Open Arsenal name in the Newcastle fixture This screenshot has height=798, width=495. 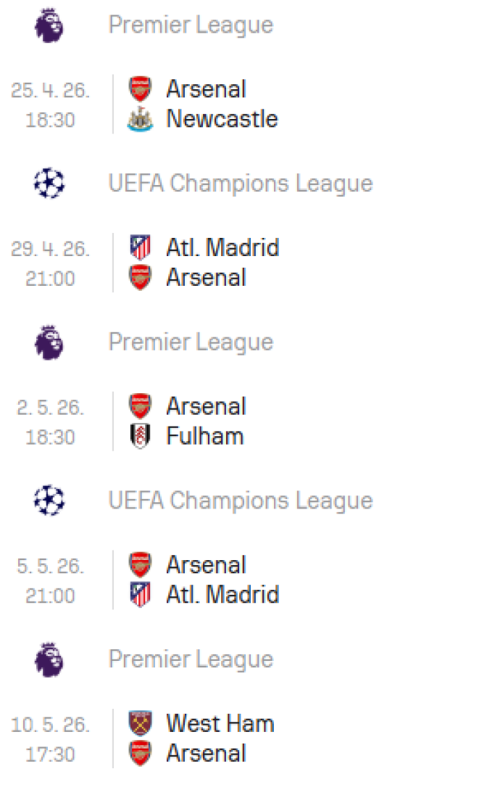[x=207, y=89]
